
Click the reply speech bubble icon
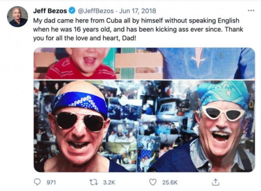[37, 182]
